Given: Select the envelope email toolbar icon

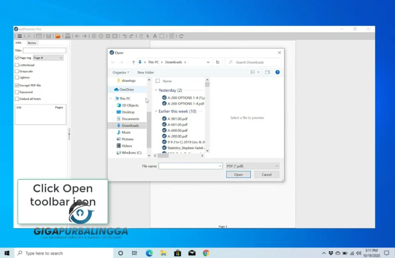Looking at the screenshot, I should click(x=39, y=36).
